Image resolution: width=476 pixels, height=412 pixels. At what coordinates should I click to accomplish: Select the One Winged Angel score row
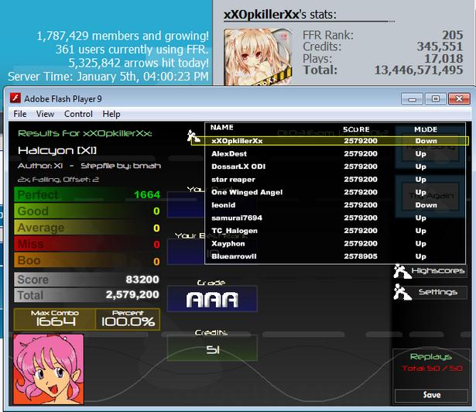tap(335, 192)
